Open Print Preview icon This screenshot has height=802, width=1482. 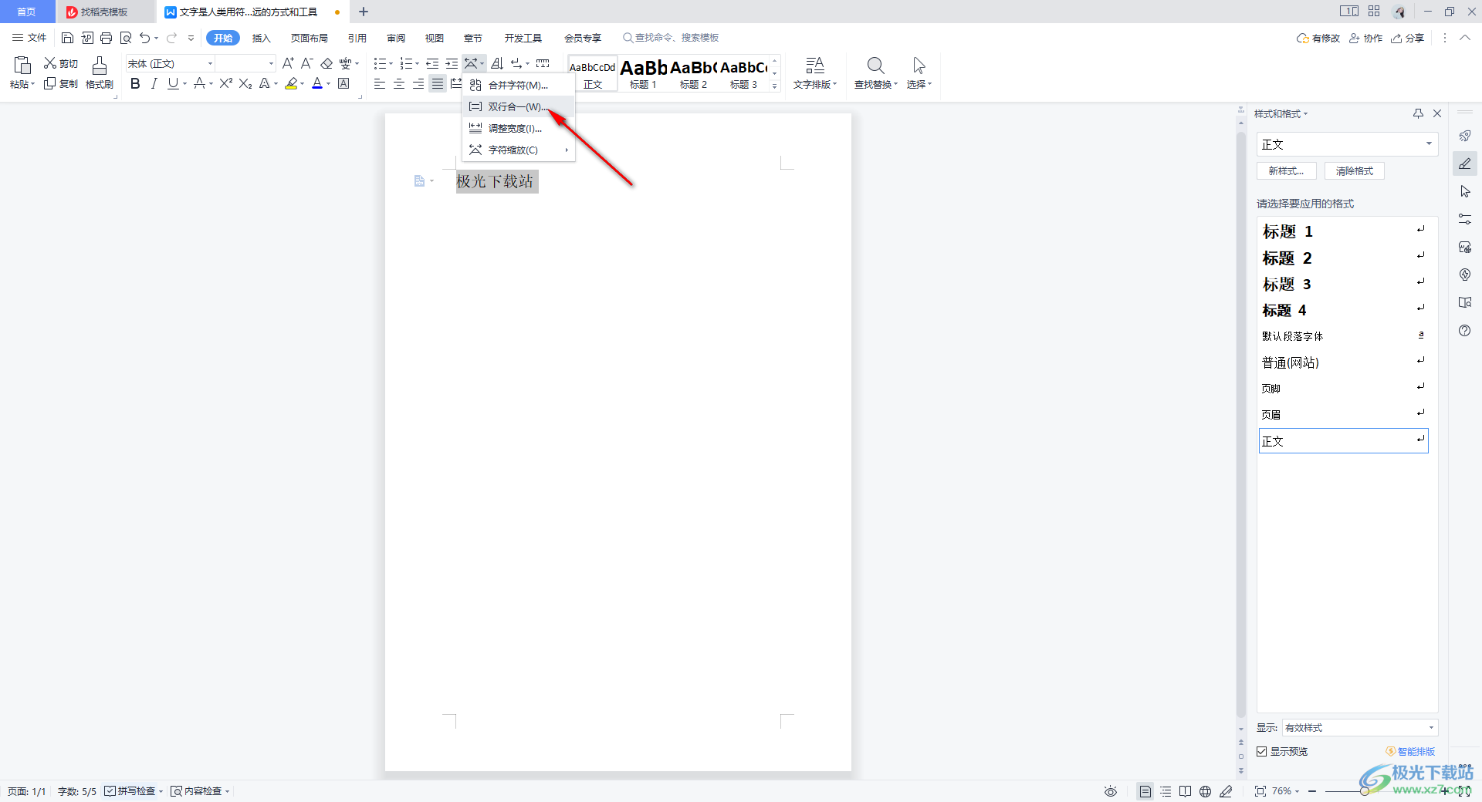pyautogui.click(x=126, y=38)
